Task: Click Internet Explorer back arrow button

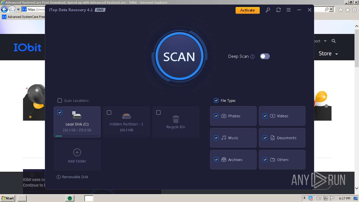Action: click(4, 10)
